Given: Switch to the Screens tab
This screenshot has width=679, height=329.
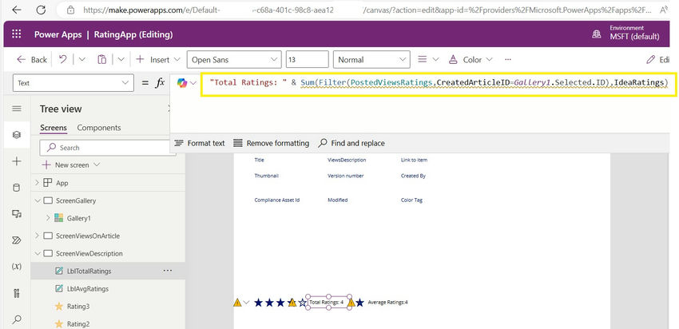Looking at the screenshot, I should pos(54,128).
